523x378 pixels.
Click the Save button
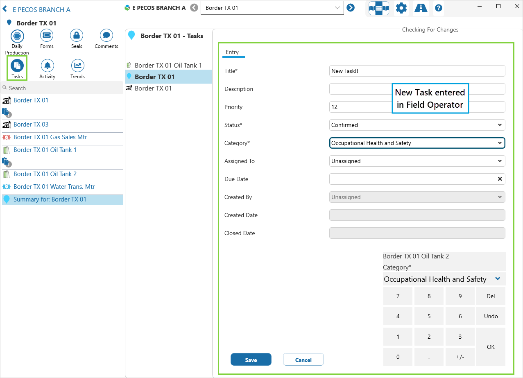tap(251, 360)
